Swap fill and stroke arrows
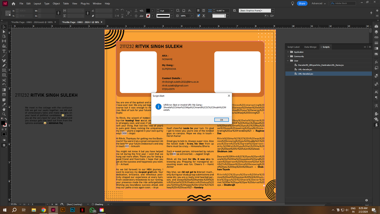This screenshot has width=380, height=214. 6,119
